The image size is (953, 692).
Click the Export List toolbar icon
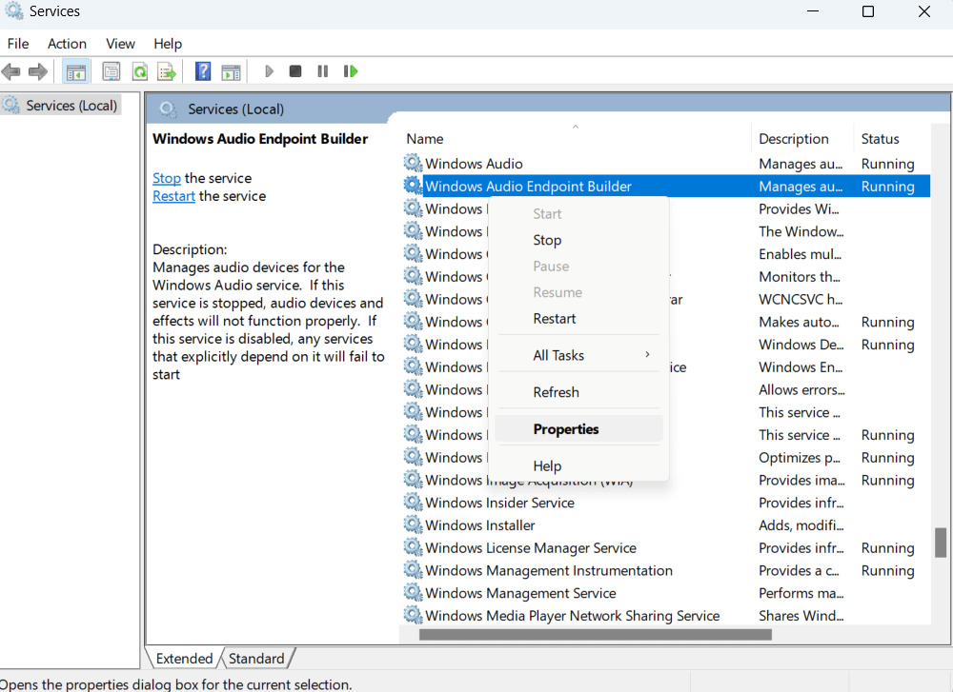167,71
